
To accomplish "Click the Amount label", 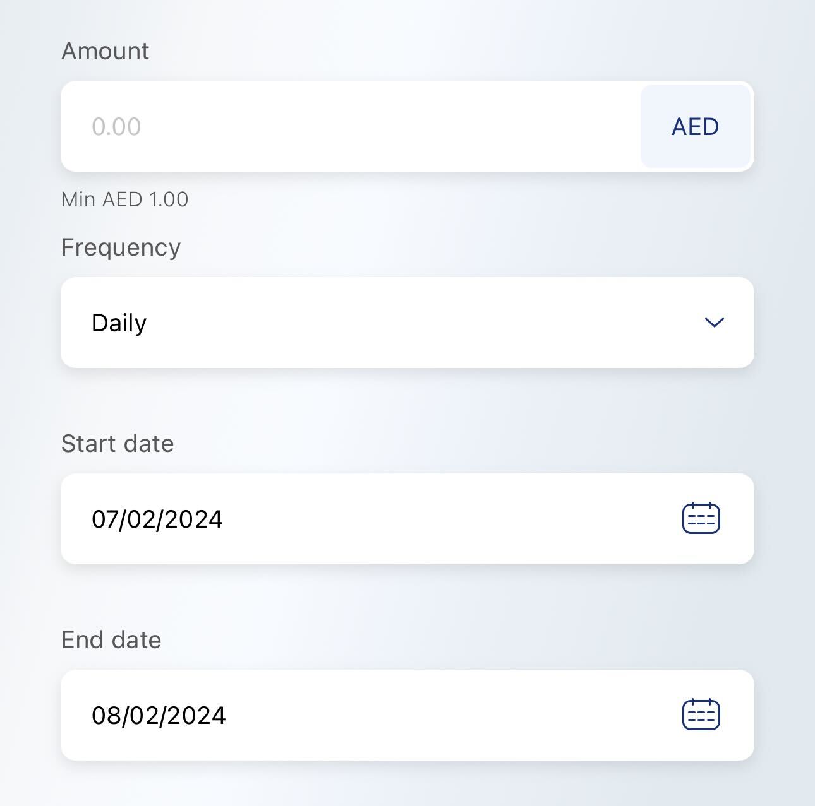I will (x=106, y=51).
